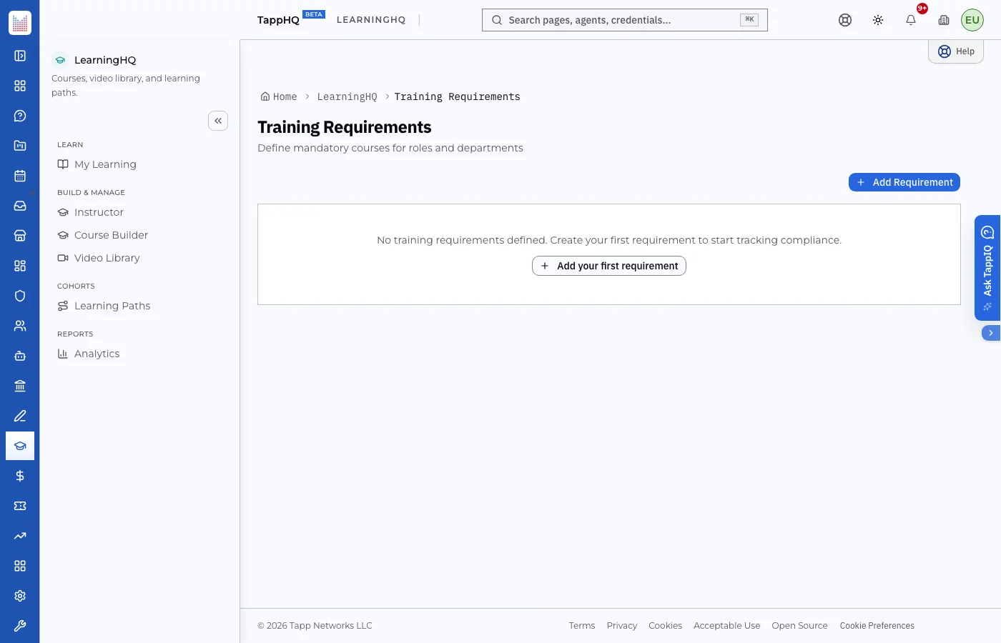Viewport: 1001px width, 643px height.
Task: Open the notifications bell
Action: 911,20
